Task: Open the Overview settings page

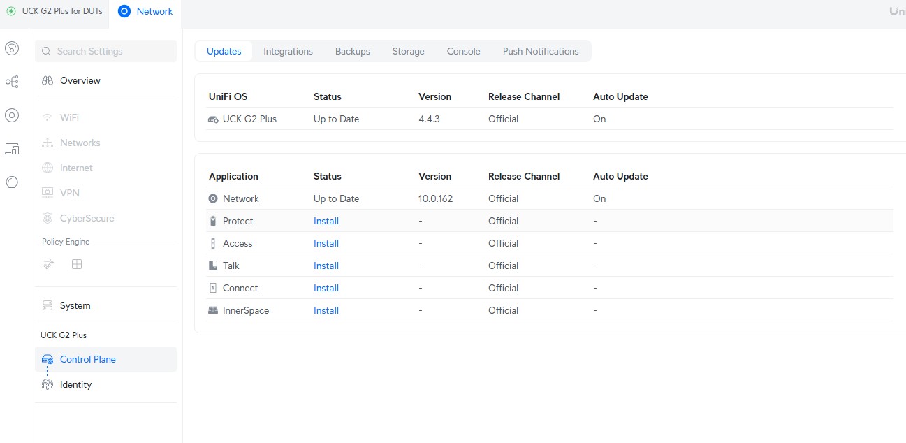Action: [x=80, y=80]
